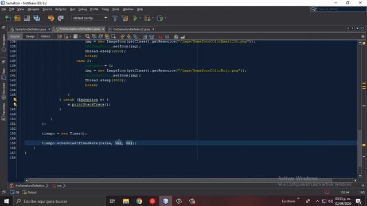Open the Edit menu
Viewport: 367px width, 206px height.
(11, 9)
